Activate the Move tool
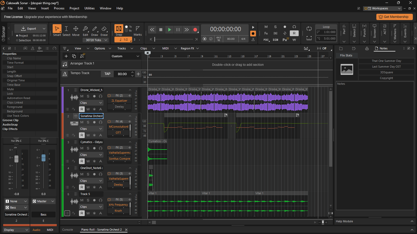This screenshot has width=417, height=234. pyautogui.click(x=76, y=30)
